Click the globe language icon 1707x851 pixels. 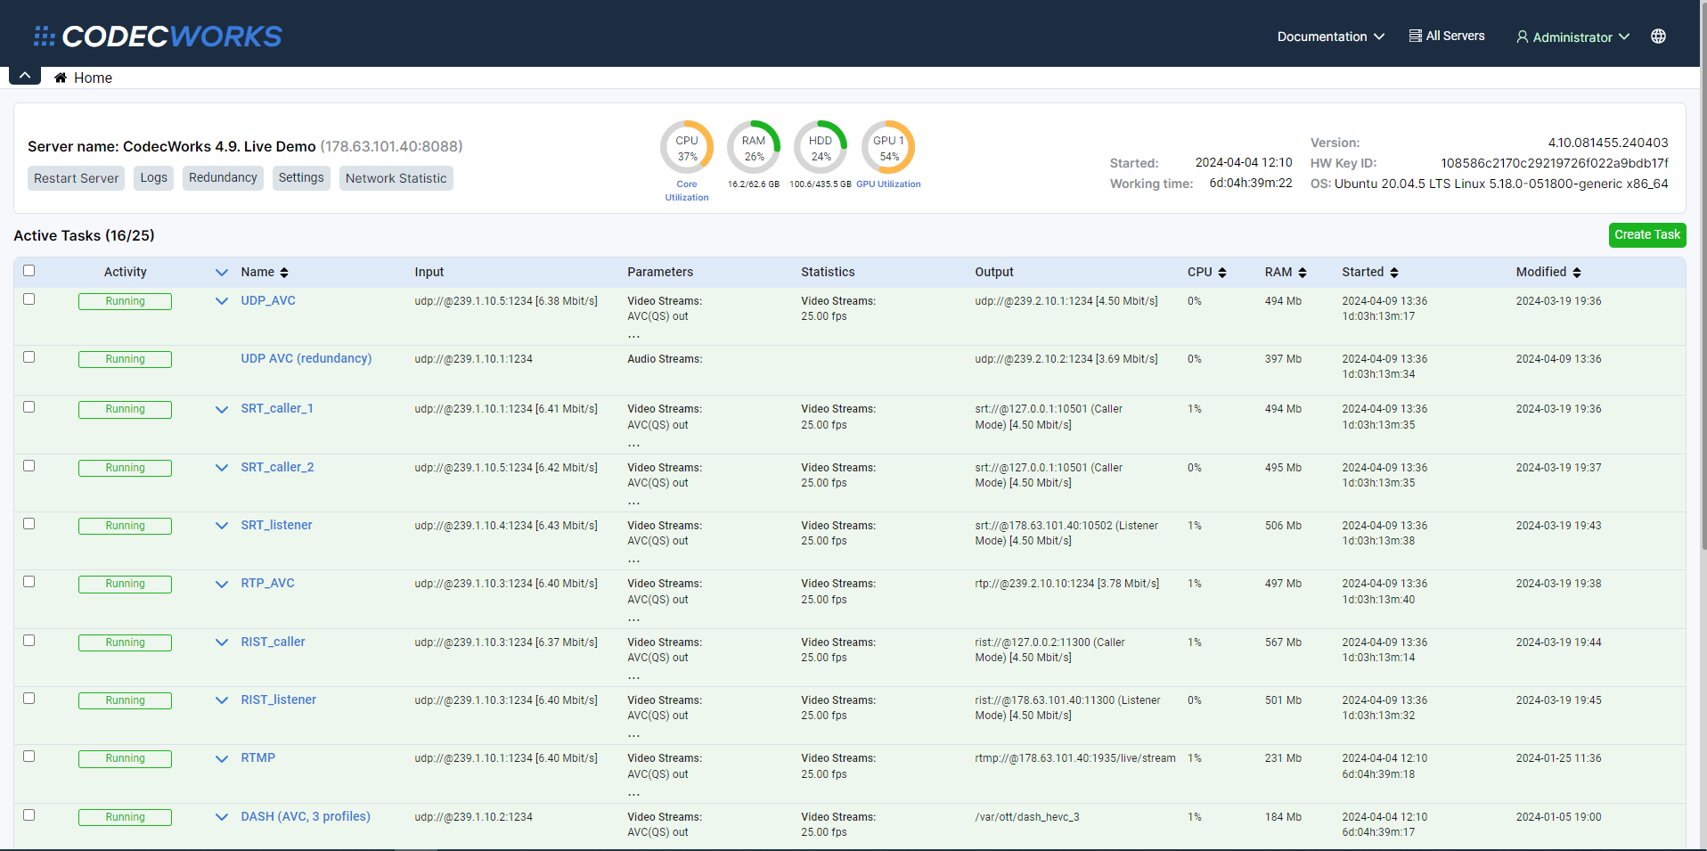(1657, 37)
